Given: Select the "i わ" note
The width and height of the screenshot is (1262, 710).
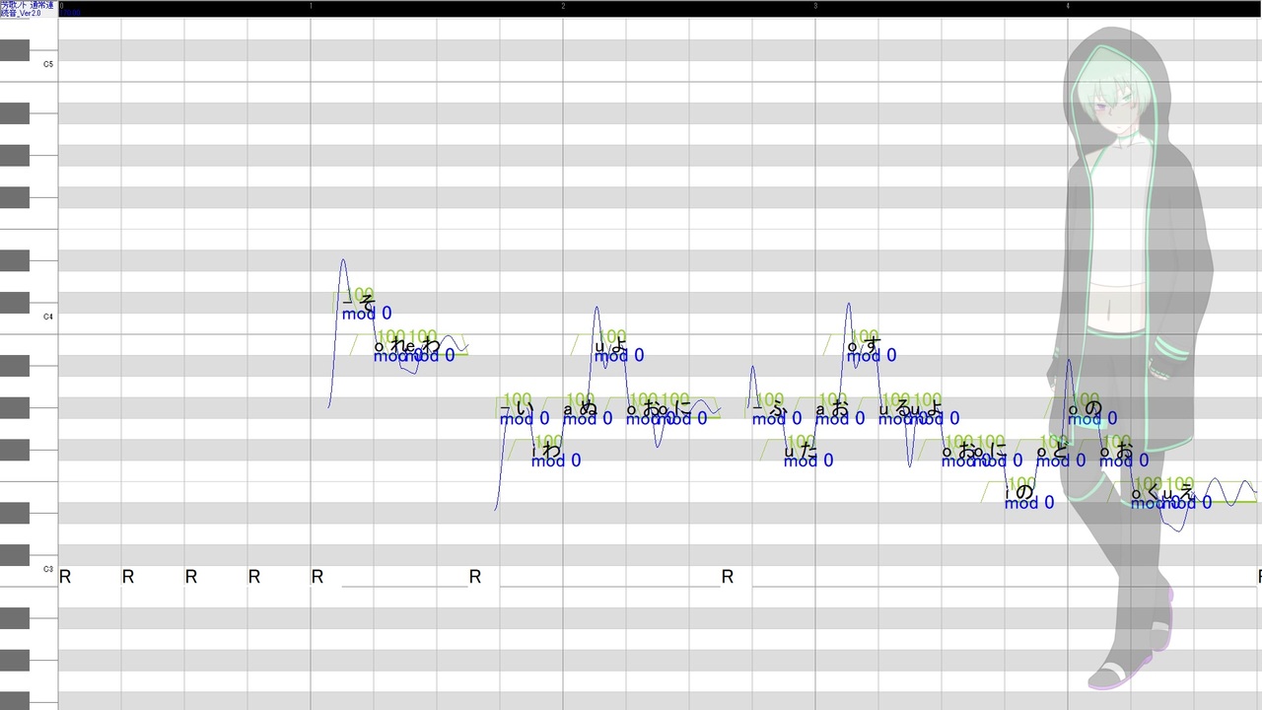Looking at the screenshot, I should click(x=547, y=451).
